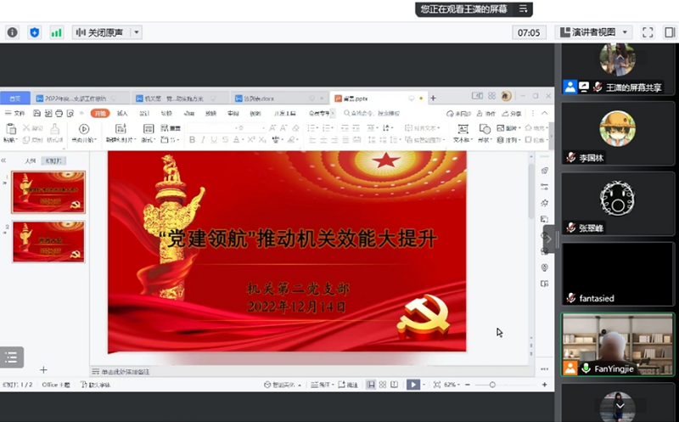Select the 插入 ribbon tab
This screenshot has height=422, width=679.
[122, 114]
